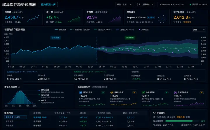
Task: Click the 历史数据 badge inside the chart area
Action: click(x=55, y=38)
